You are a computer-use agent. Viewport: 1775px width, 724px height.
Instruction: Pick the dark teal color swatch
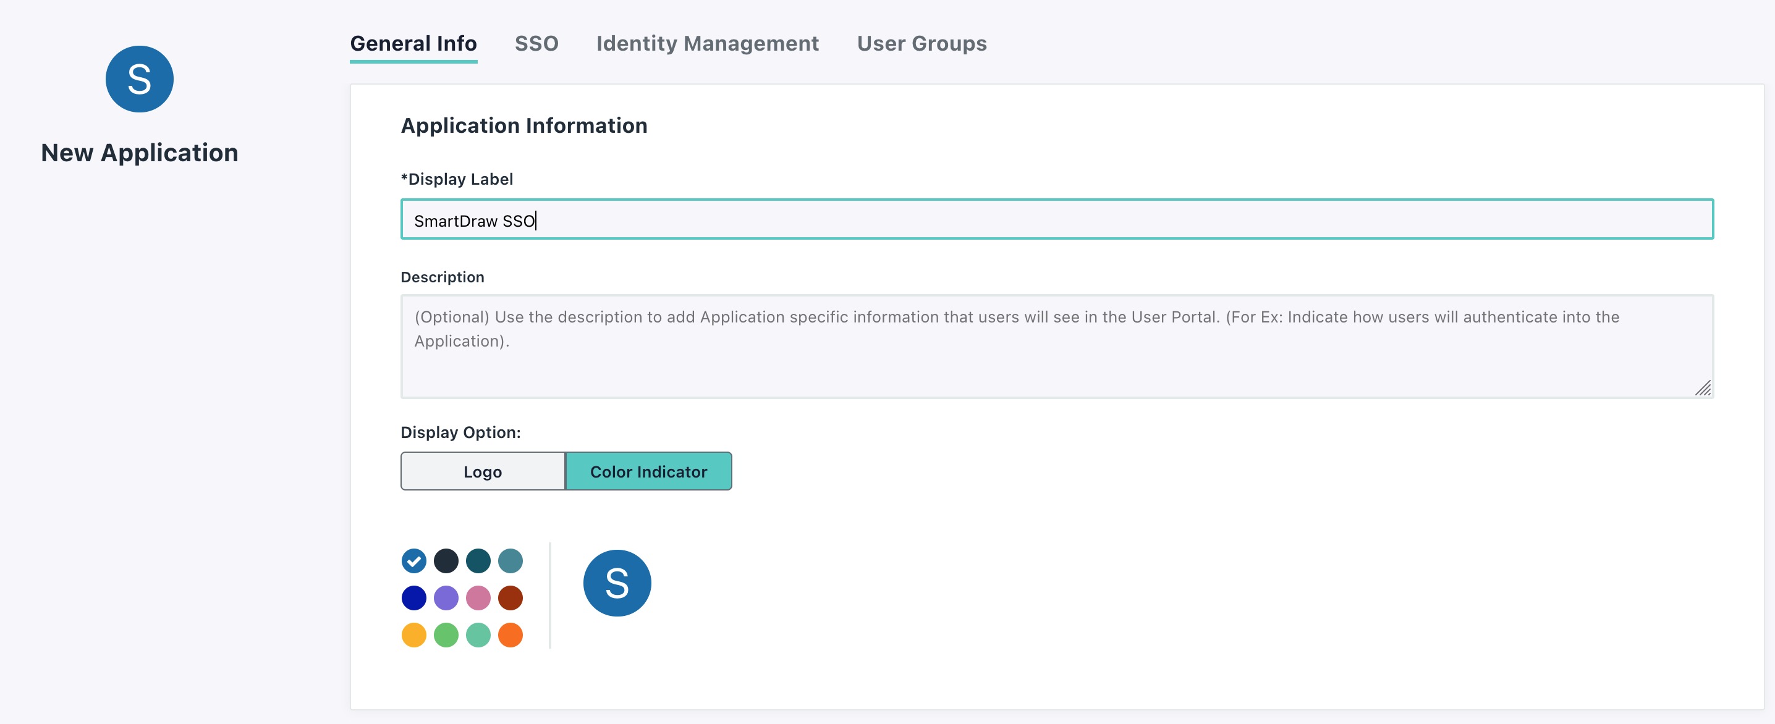tap(478, 561)
